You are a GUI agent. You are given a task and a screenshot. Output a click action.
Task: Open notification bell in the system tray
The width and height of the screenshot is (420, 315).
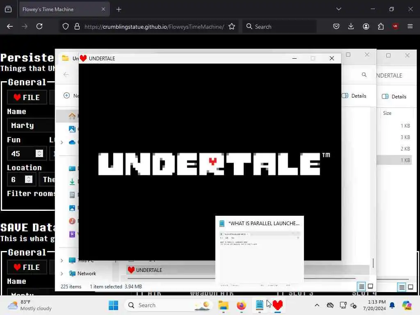coord(392,305)
